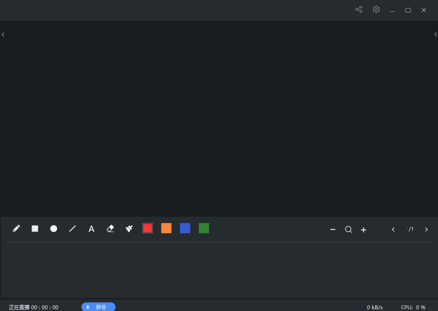438x311 pixels.
Task: Pick the red color swatch
Action: point(148,228)
